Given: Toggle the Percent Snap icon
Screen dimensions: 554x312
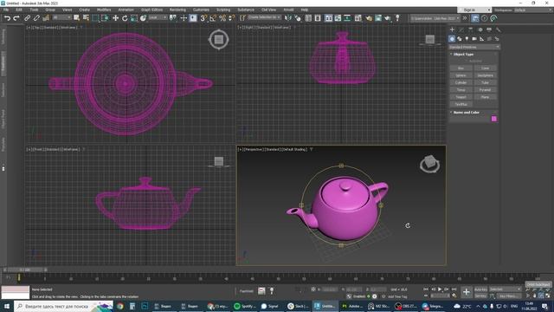Looking at the screenshot, I should tap(222, 18).
